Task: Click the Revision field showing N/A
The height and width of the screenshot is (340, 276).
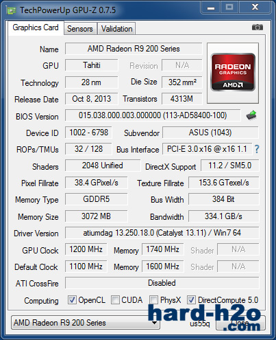Action: click(x=182, y=65)
